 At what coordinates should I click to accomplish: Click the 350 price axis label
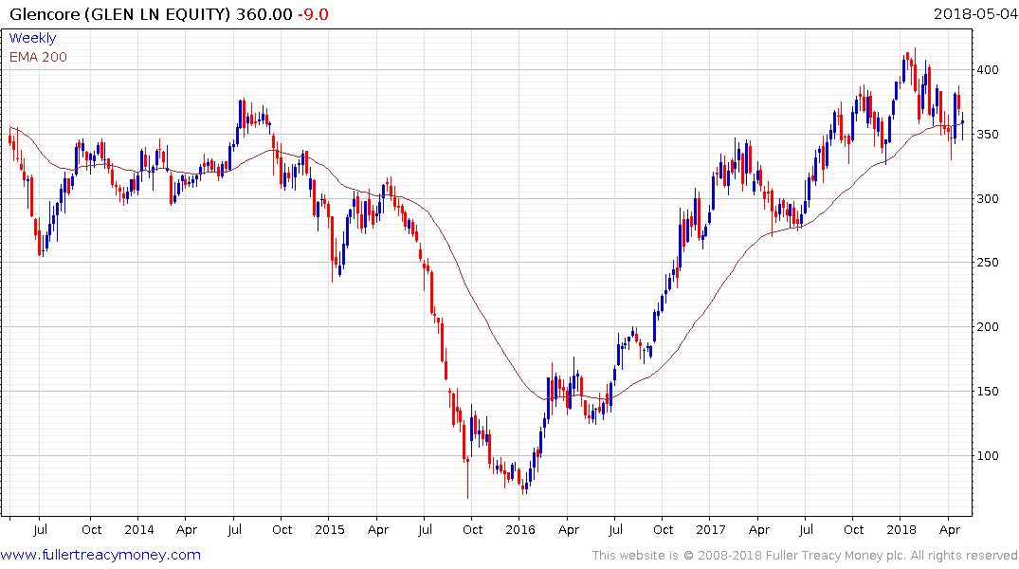tap(988, 134)
